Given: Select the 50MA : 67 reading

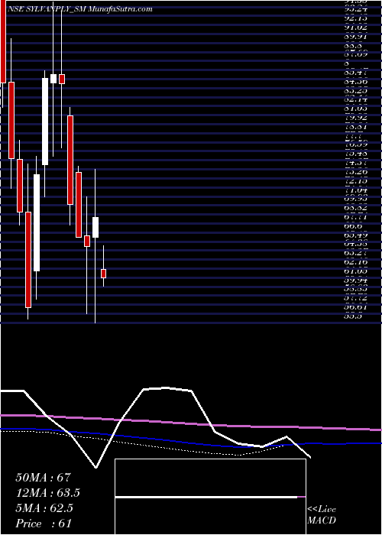Looking at the screenshot, I should [x=43, y=478].
